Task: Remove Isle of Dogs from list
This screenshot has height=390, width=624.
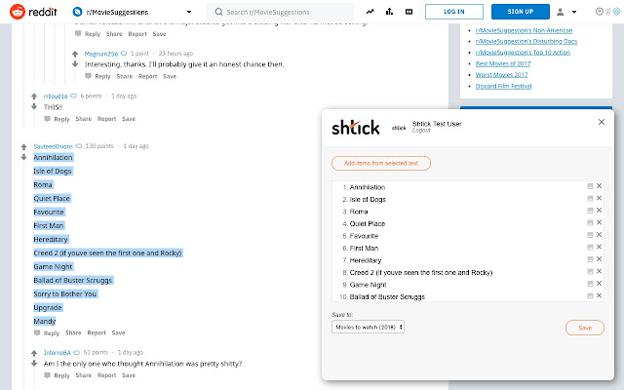Action: (599, 198)
